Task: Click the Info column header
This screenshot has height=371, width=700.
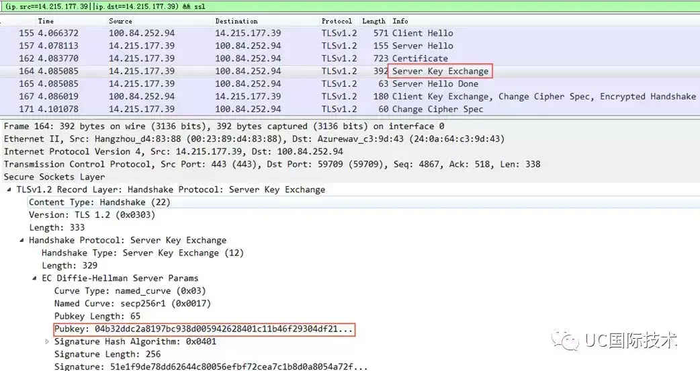Action: 400,21
